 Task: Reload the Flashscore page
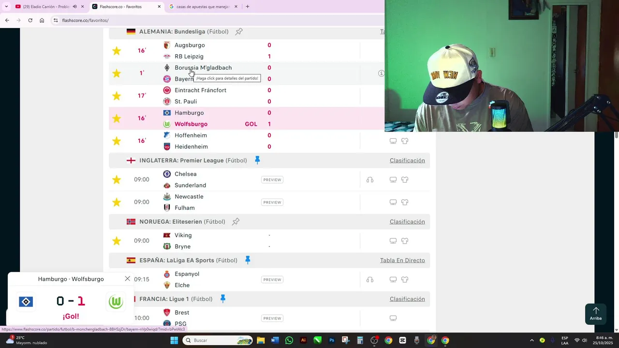point(30,20)
